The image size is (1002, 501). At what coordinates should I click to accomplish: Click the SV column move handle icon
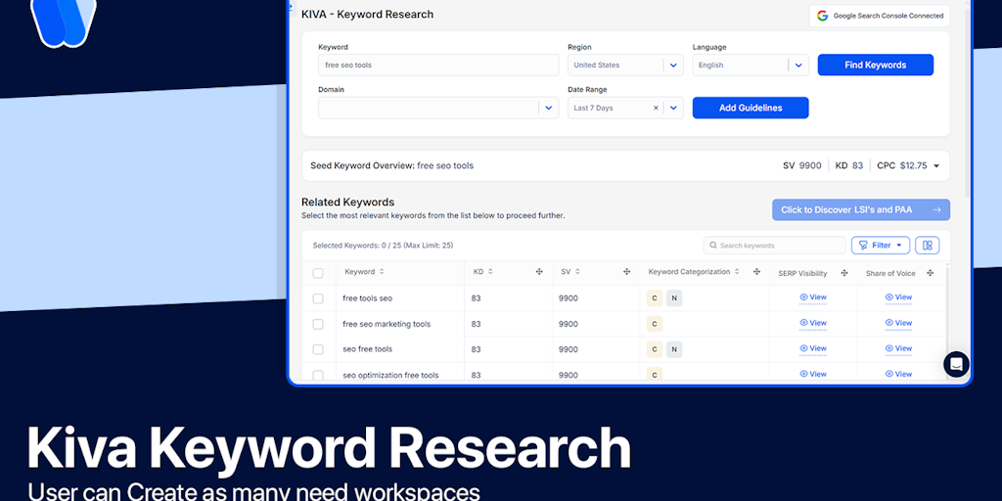pos(627,272)
